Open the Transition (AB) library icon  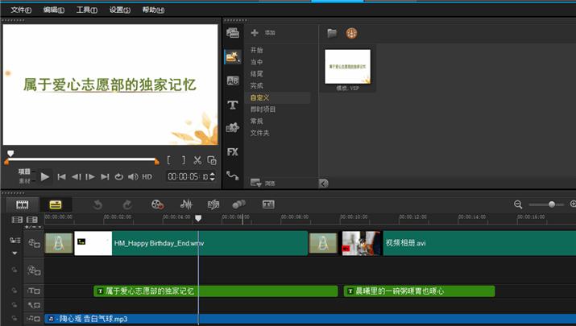coord(233,80)
